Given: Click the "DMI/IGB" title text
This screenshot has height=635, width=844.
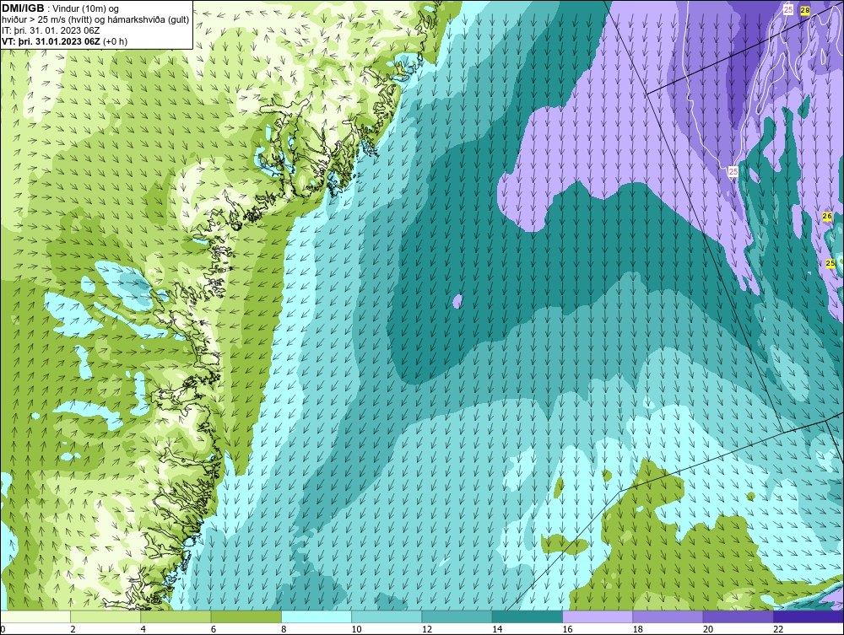Looking at the screenshot, I should 23,8.
